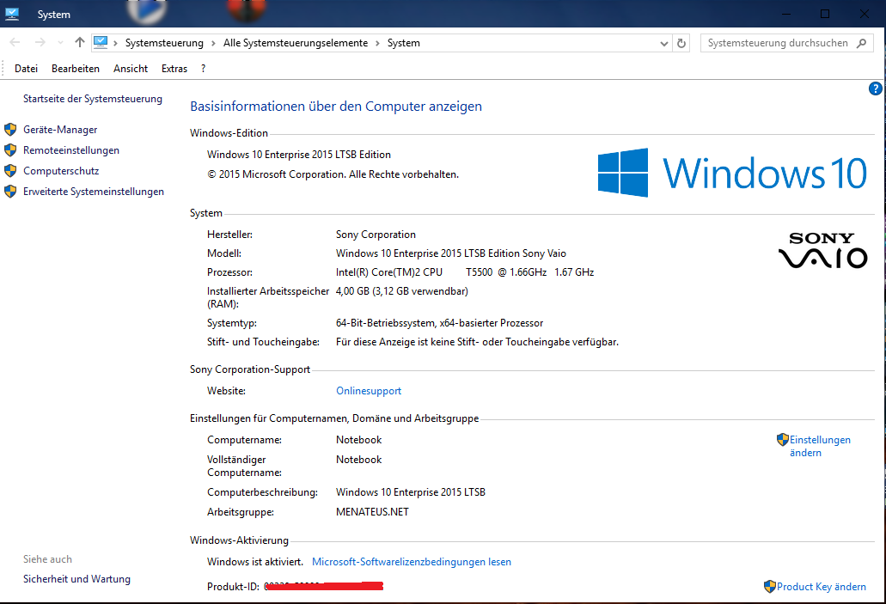Focus the Systemsteuerung durchsuchen search field
This screenshot has height=604, width=886.
point(786,43)
